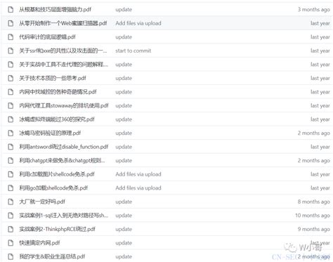Click file icon beside 冰蝎马密码验证的原理.pdf
The height and width of the screenshot is (262, 333).
click(11, 133)
